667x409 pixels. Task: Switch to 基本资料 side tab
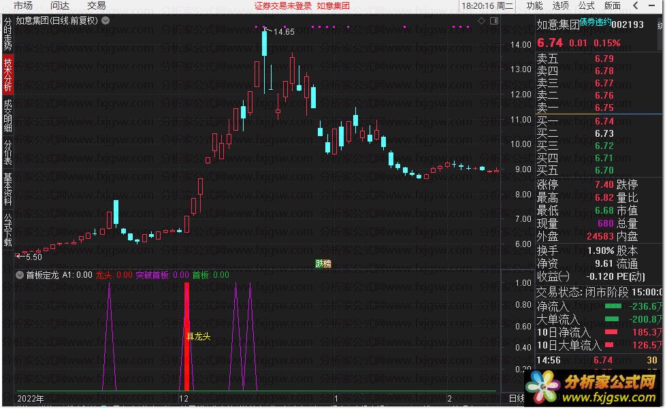point(7,189)
